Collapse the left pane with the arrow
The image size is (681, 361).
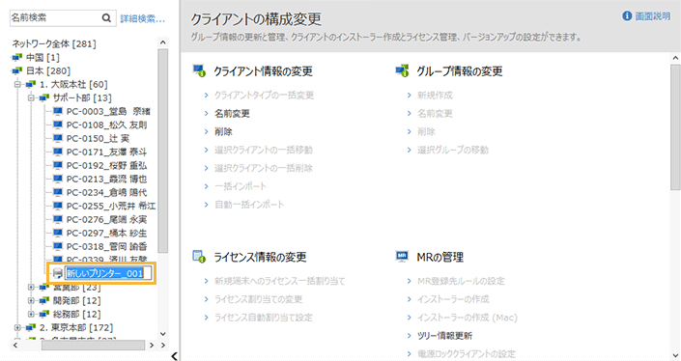[174, 356]
